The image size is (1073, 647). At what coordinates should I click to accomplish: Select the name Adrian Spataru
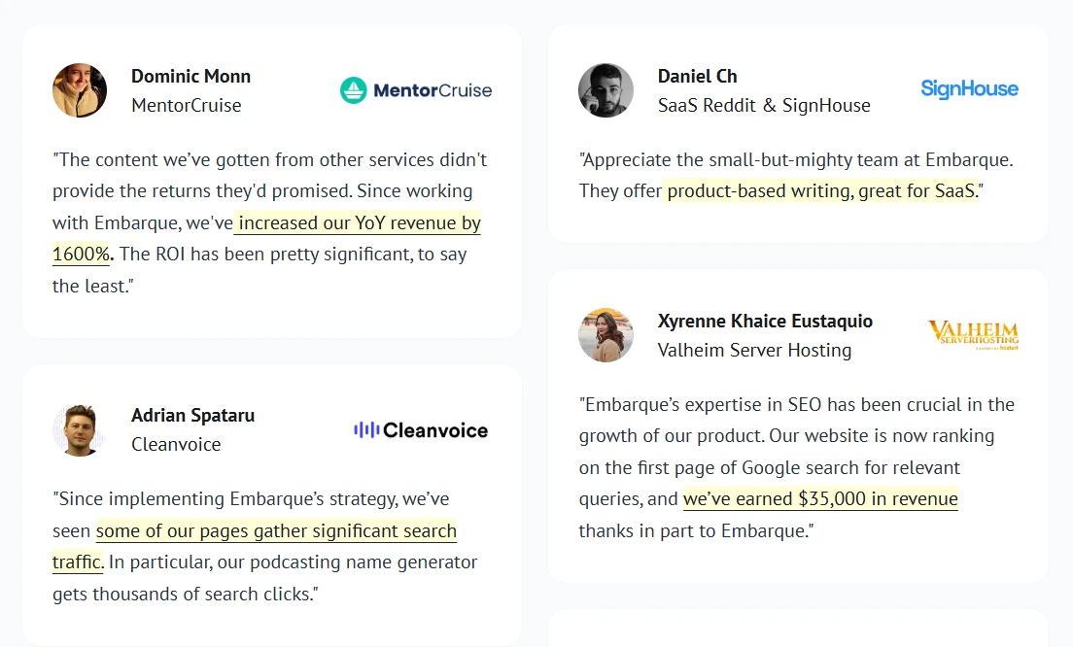[193, 415]
